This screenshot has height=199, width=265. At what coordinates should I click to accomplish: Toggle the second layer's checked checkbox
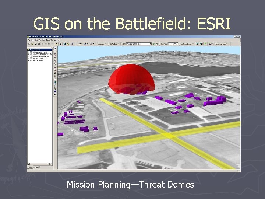(31, 54)
